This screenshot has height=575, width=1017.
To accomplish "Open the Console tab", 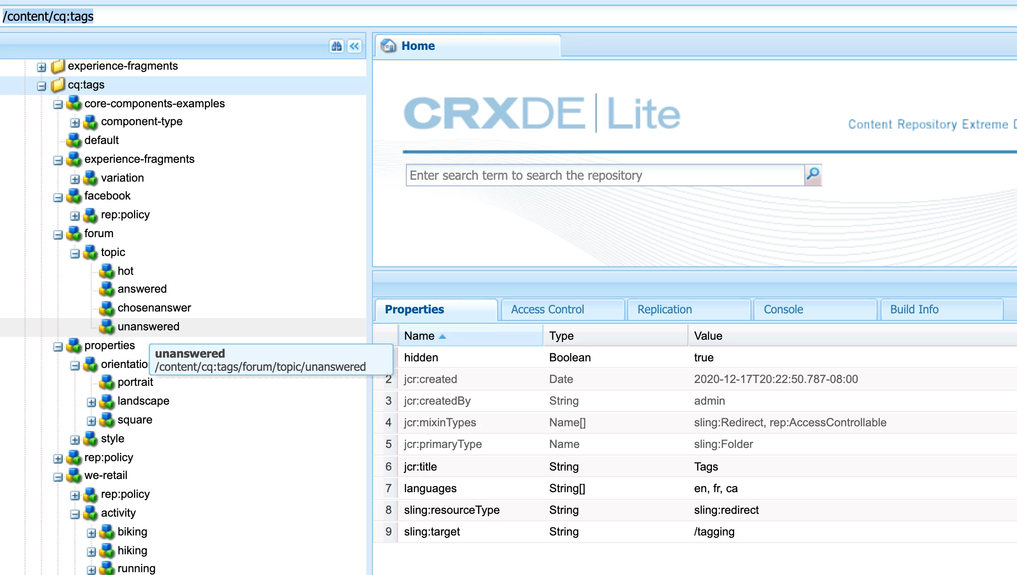I will click(x=783, y=309).
